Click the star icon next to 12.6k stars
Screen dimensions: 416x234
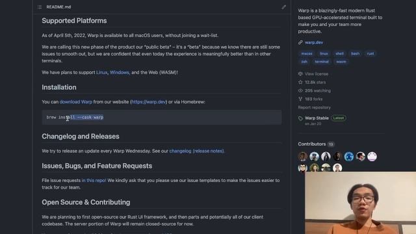pos(300,83)
